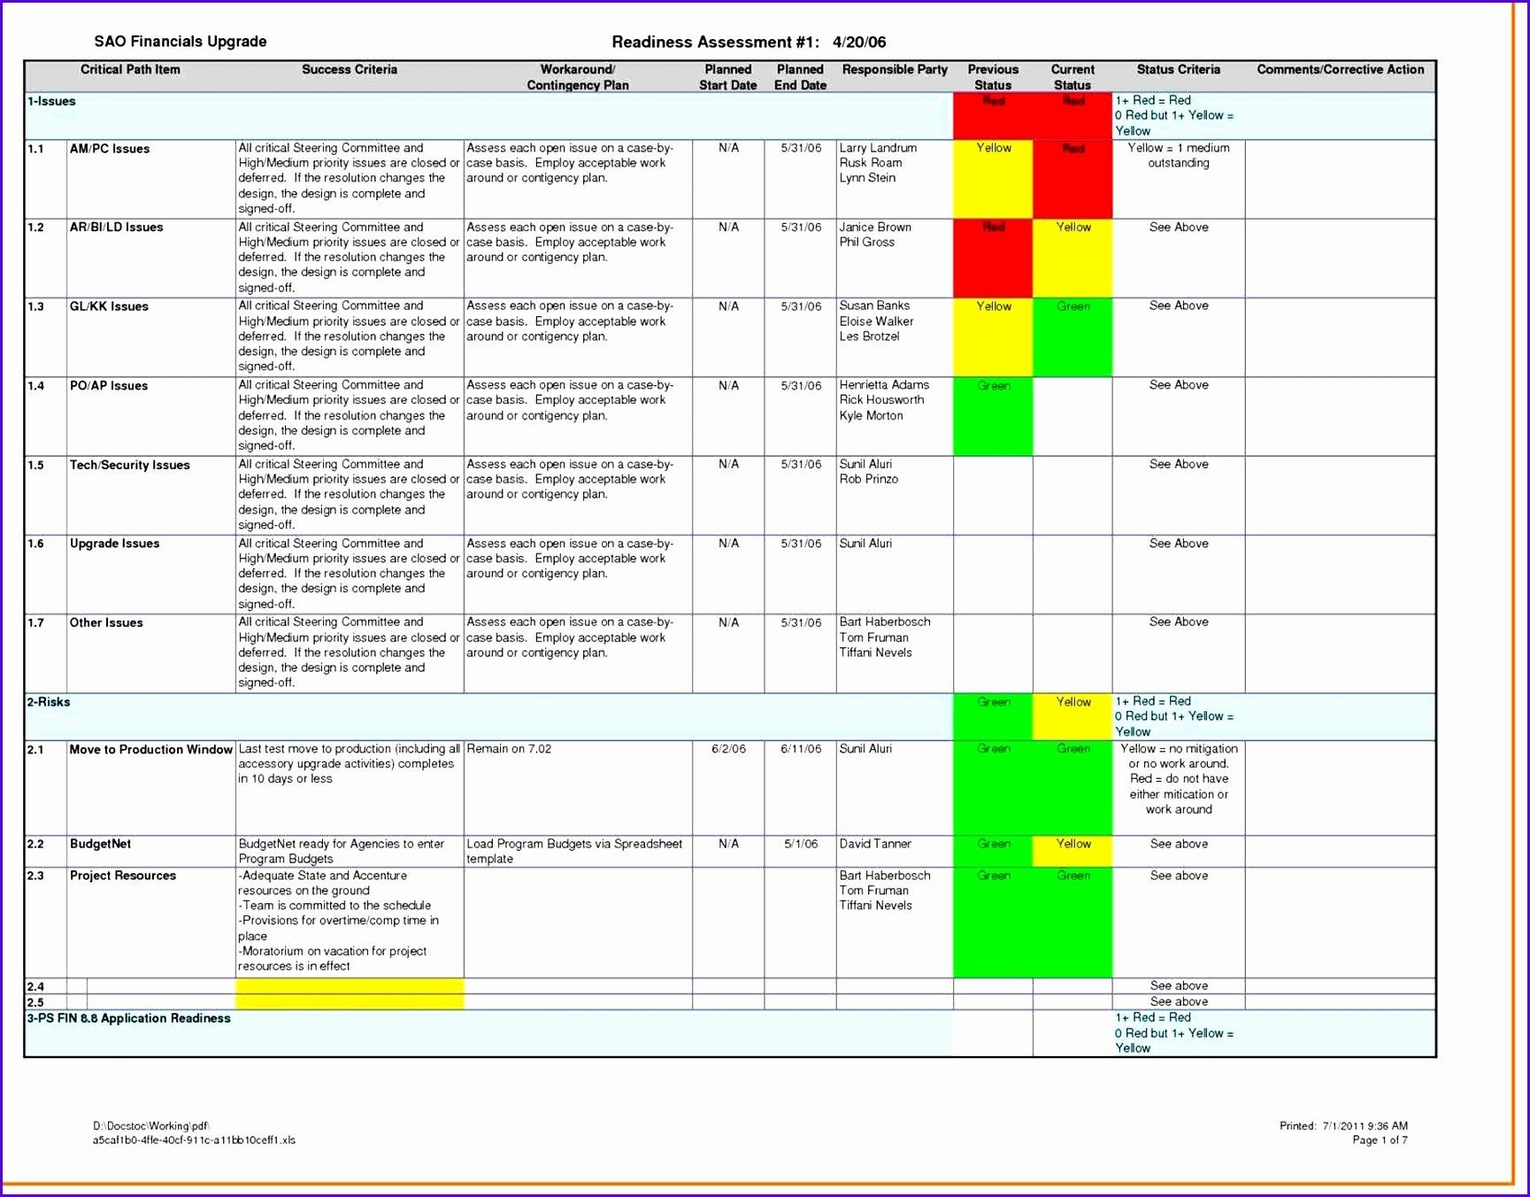Click the red Current Status cell for AM/PC Issues
This screenshot has height=1197, width=1530.
pyautogui.click(x=1072, y=177)
